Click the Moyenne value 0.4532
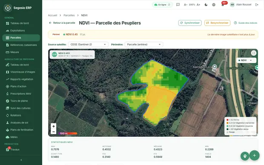Viewport: 264px width, 165px height. [x=106, y=149]
